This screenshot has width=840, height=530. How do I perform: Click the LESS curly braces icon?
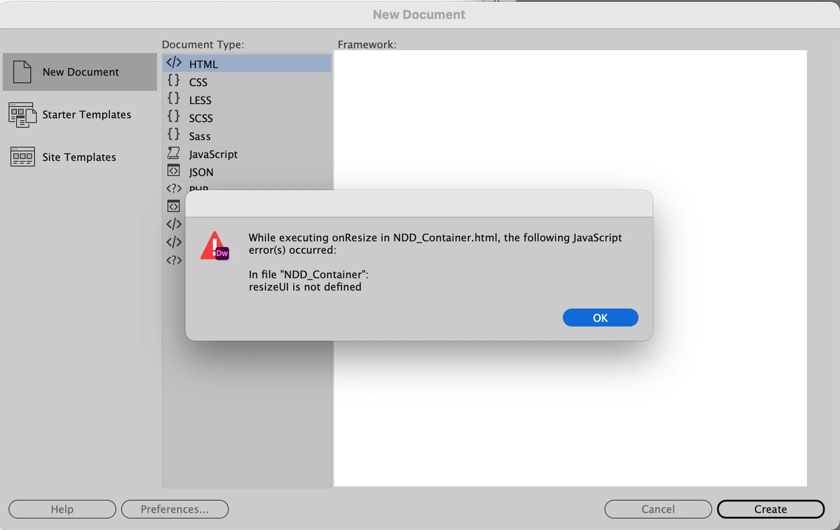[174, 99]
